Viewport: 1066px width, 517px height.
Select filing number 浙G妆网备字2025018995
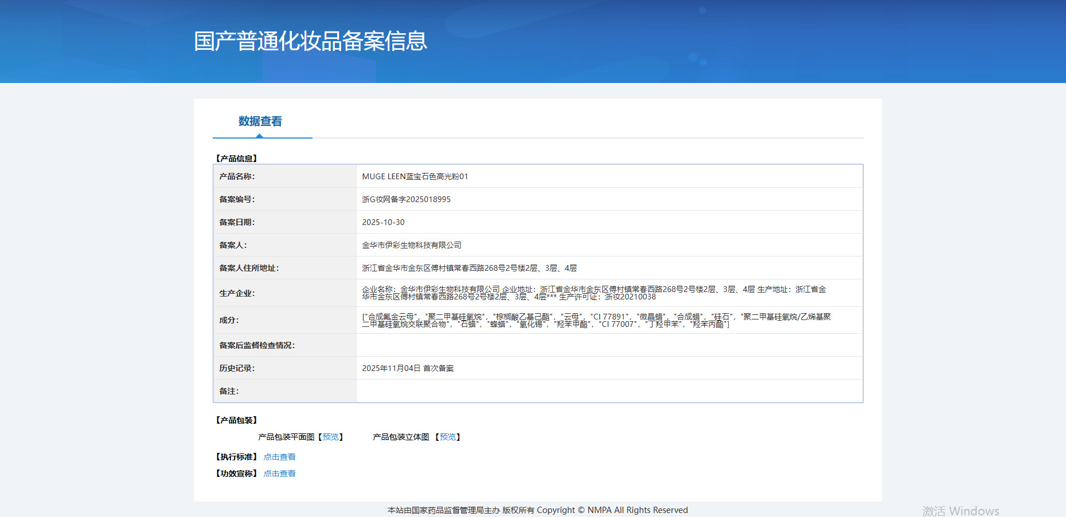(x=406, y=199)
